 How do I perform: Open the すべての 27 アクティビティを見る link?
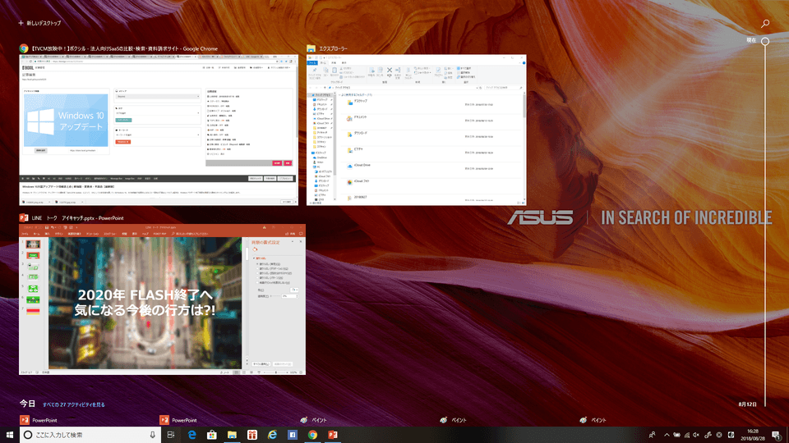(73, 404)
